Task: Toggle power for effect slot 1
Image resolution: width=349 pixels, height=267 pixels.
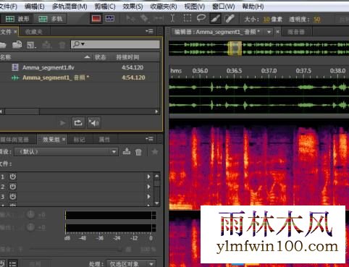Action: tap(12, 177)
